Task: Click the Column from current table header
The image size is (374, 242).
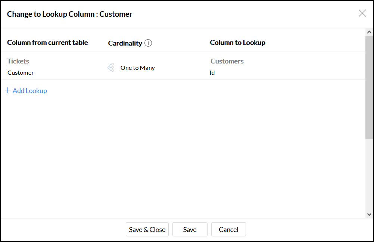Action: (47, 43)
